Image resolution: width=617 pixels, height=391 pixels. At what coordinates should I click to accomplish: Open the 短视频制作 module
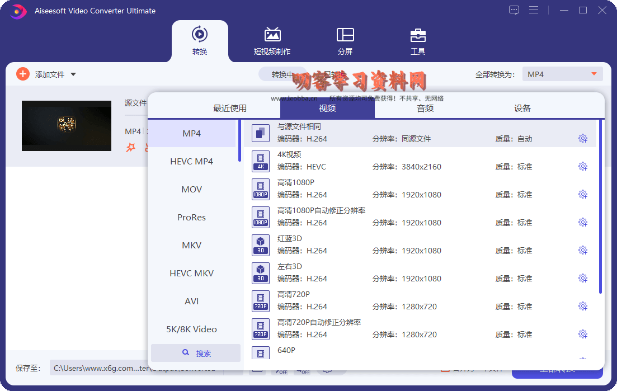tap(272, 41)
